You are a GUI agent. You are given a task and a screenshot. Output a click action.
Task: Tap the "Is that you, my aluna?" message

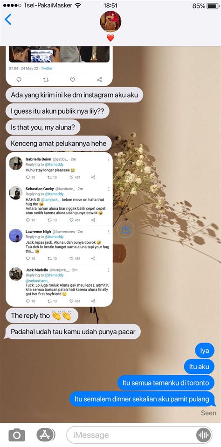pos(43,127)
